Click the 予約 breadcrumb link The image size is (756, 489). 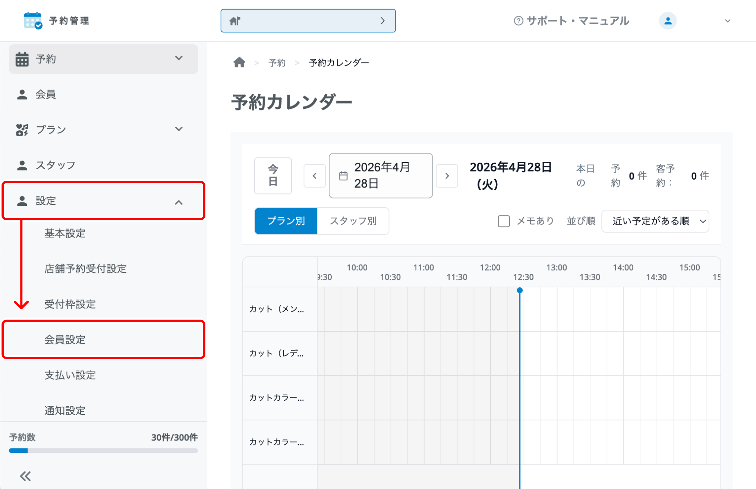tap(277, 63)
